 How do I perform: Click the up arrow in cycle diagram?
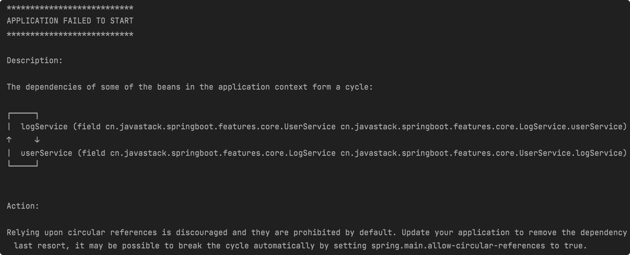pyautogui.click(x=9, y=140)
